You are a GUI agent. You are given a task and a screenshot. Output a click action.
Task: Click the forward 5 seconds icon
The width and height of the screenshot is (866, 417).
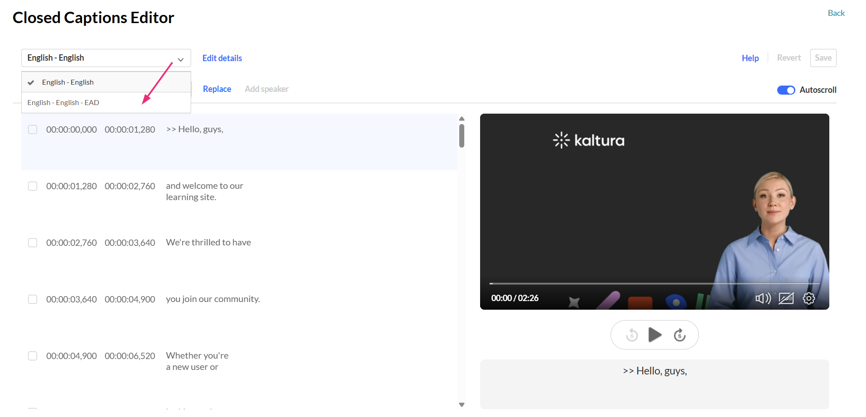679,335
